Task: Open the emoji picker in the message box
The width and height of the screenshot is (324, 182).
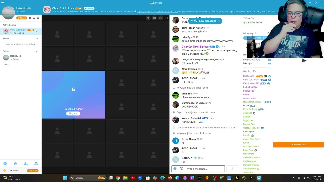Action: [x=181, y=169]
